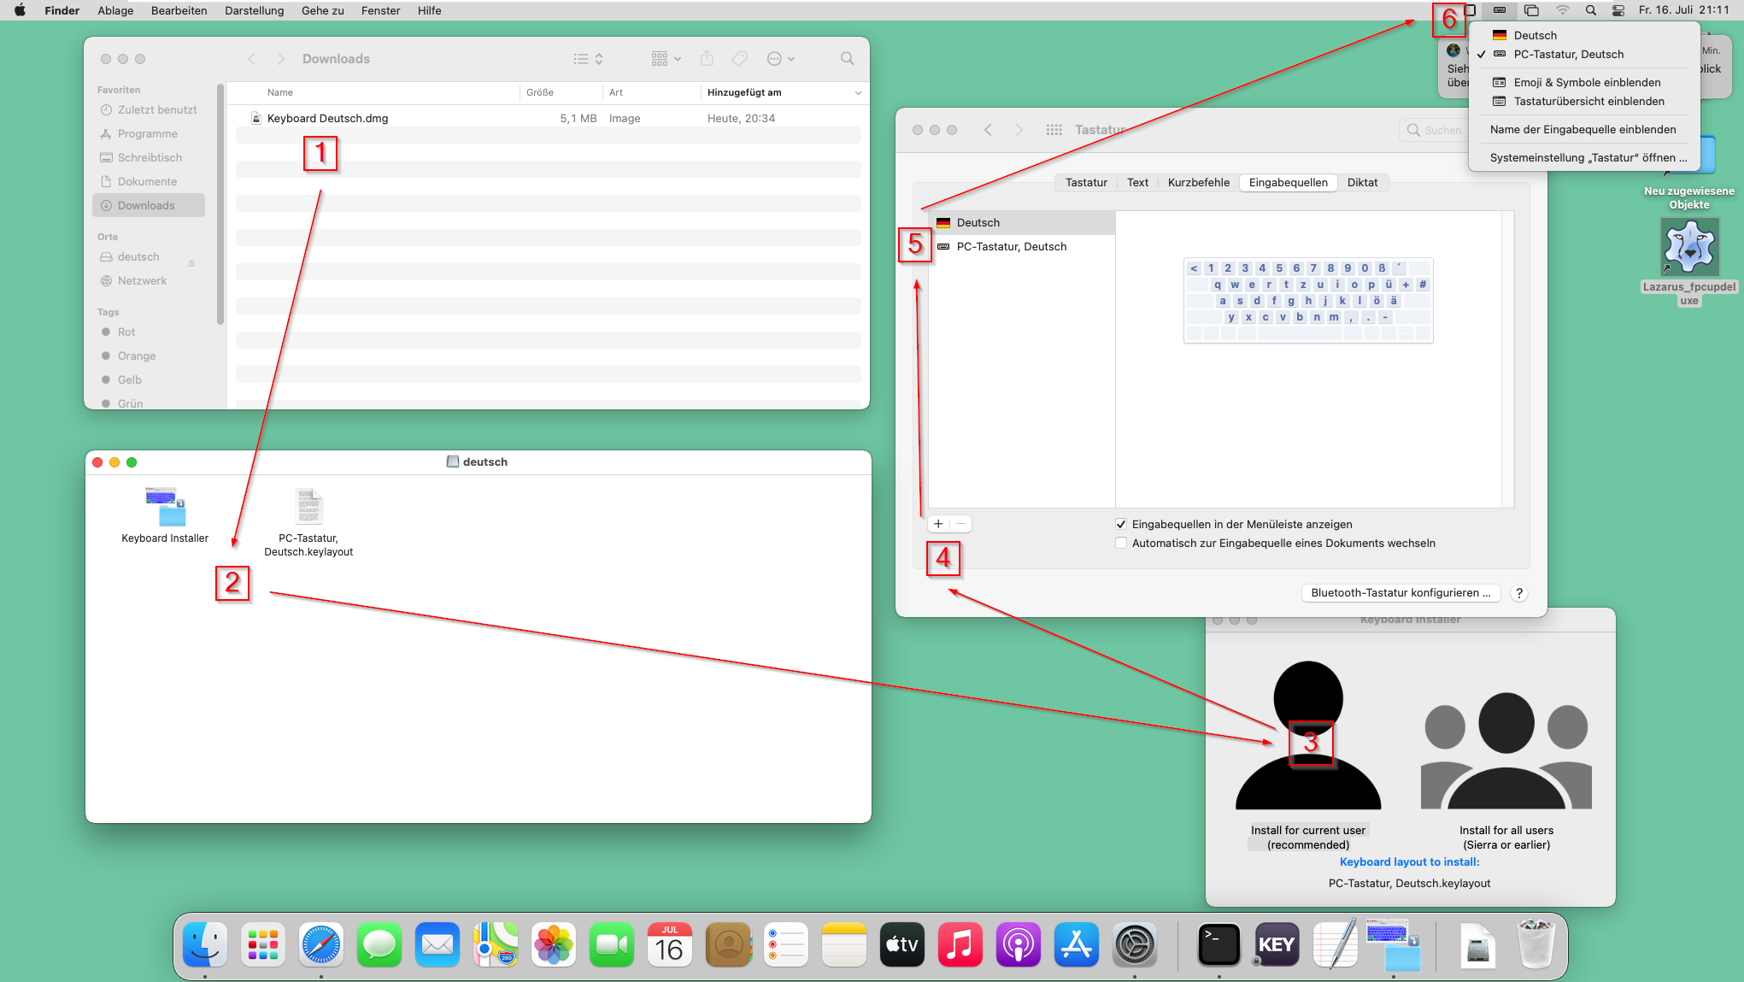This screenshot has width=1744, height=982.
Task: Click Install for current user icon
Action: point(1307,735)
